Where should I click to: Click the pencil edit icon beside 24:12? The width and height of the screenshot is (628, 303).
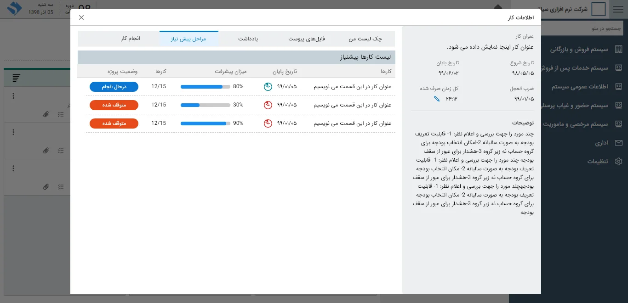437,99
